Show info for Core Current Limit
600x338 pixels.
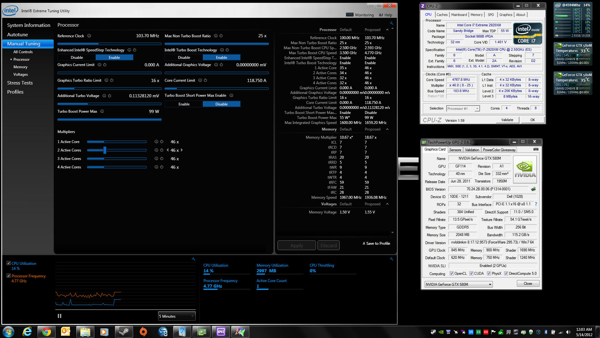click(200, 80)
